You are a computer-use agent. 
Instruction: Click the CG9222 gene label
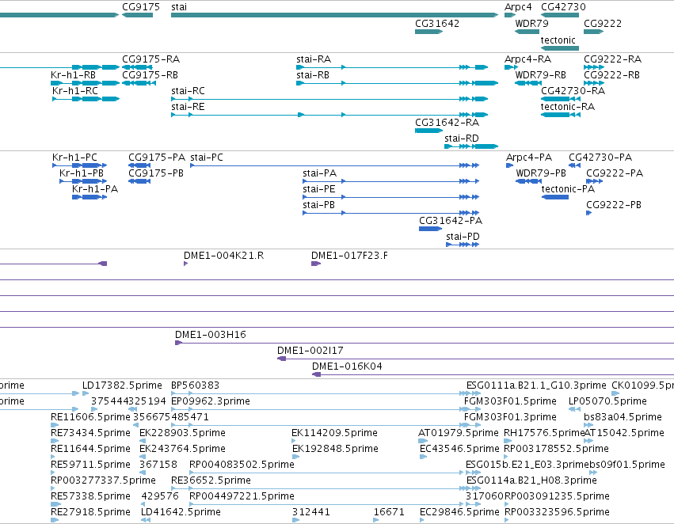tap(603, 24)
